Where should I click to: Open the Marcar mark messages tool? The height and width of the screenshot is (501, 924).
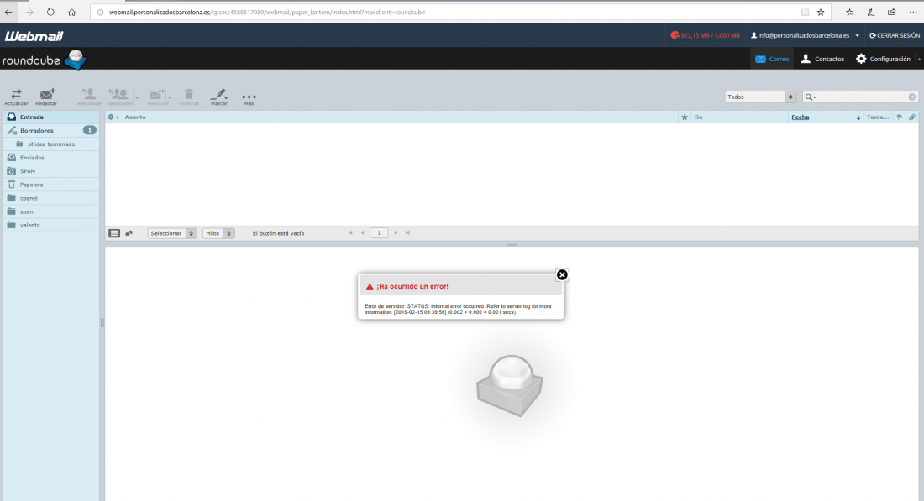[x=219, y=97]
